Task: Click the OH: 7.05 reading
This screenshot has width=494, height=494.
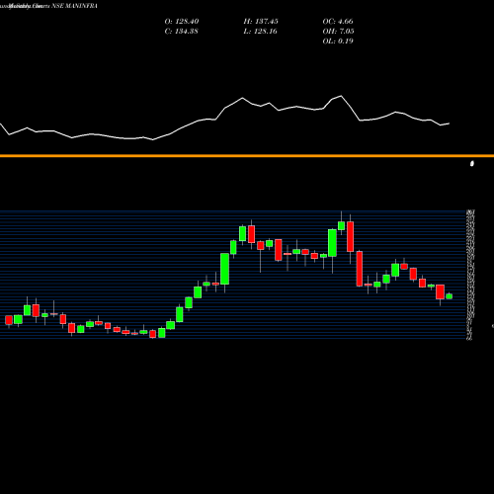Action: pos(338,32)
